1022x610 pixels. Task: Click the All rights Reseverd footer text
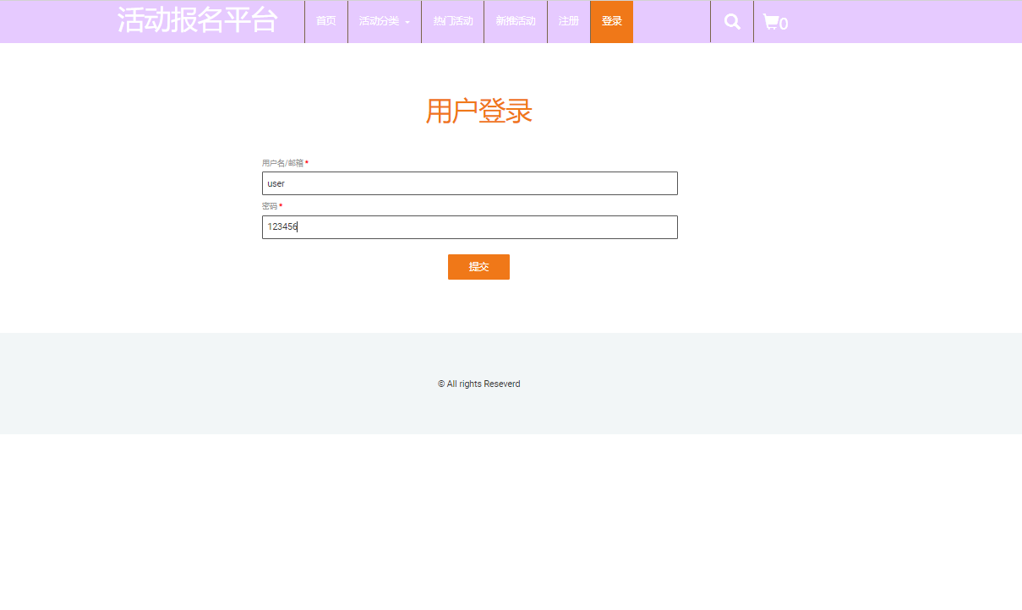pos(478,384)
